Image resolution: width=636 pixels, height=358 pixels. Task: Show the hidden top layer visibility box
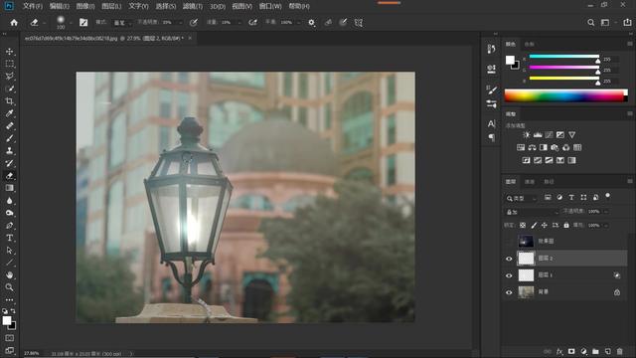coord(509,242)
